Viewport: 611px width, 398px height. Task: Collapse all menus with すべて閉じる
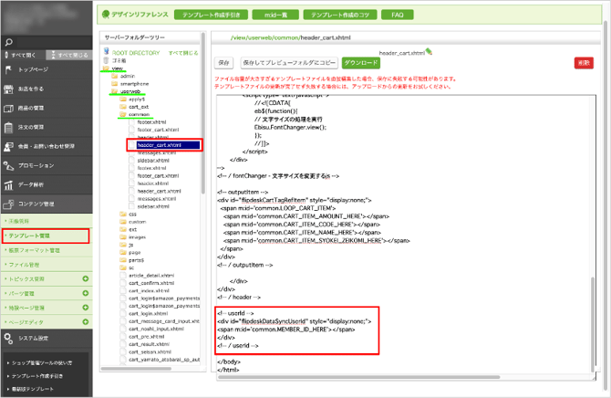(70, 55)
